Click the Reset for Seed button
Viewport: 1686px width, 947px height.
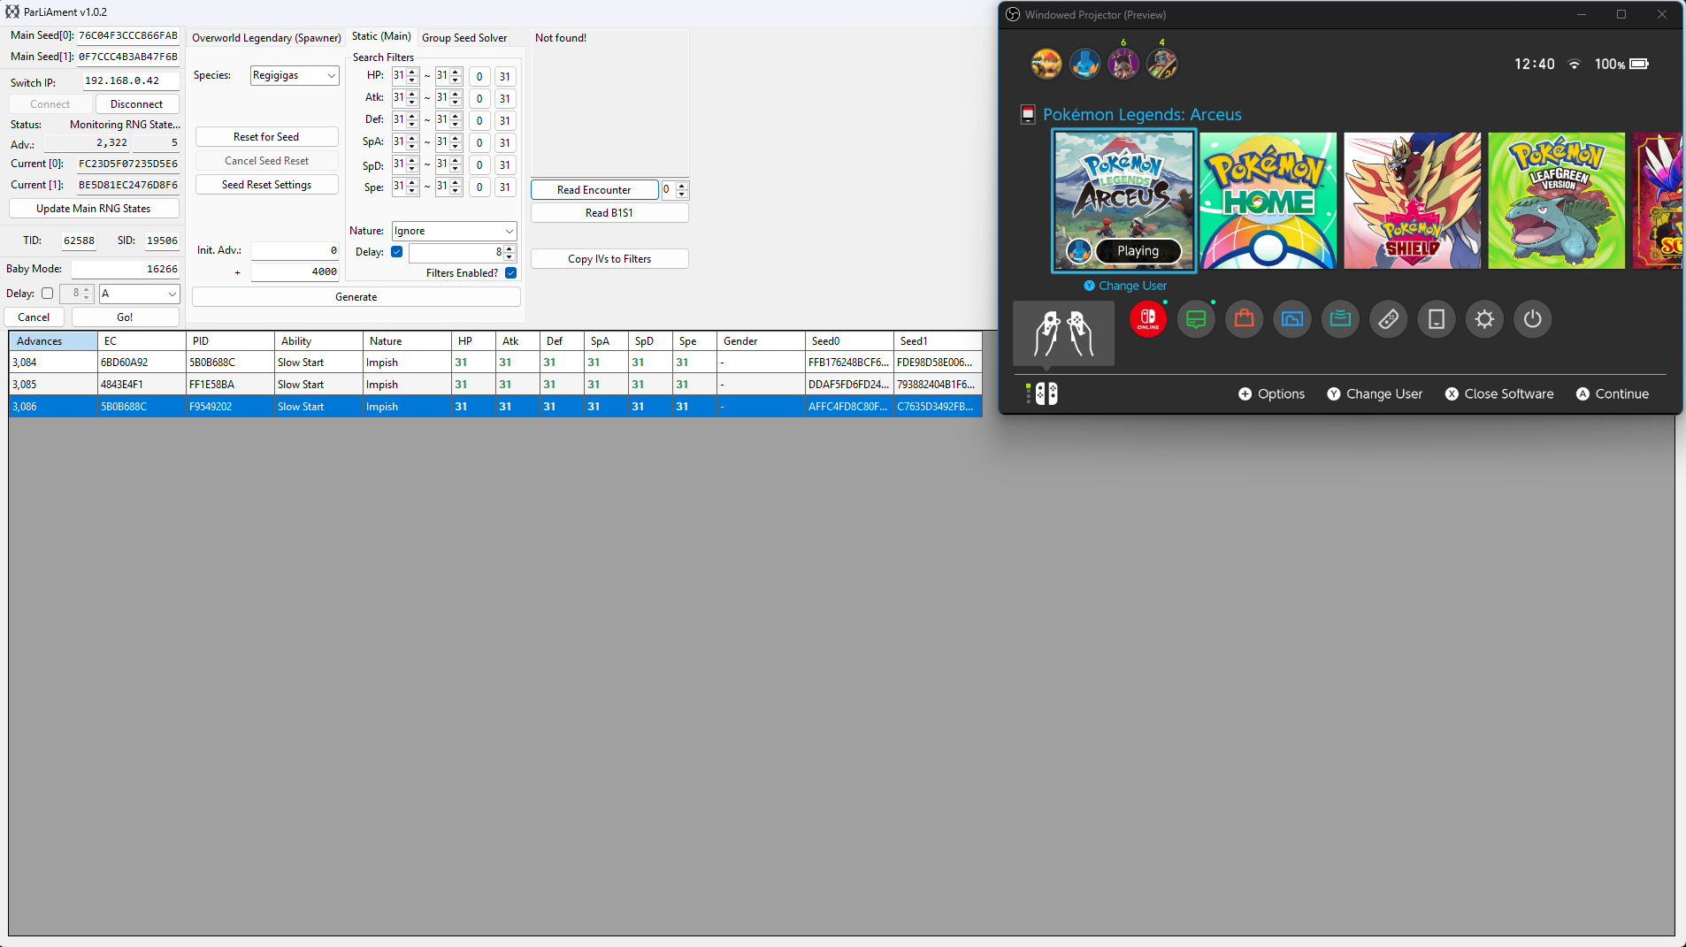tap(266, 137)
